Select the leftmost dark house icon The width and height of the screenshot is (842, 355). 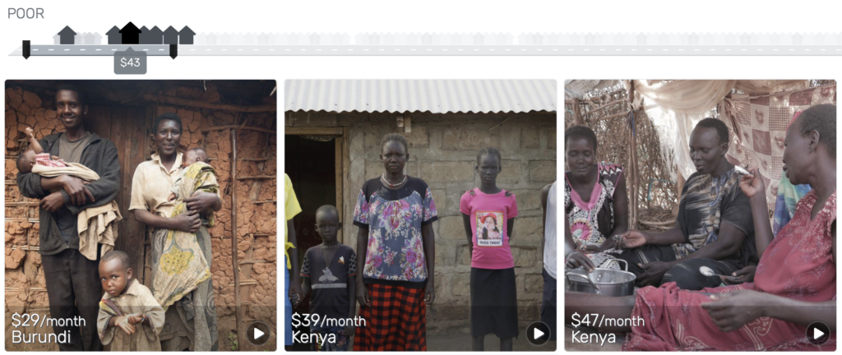pyautogui.click(x=67, y=35)
